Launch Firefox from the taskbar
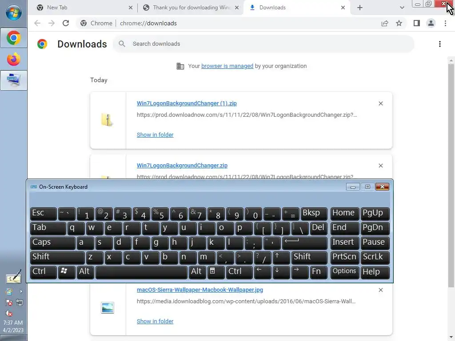Viewport: 455px width, 341px height. tap(14, 59)
